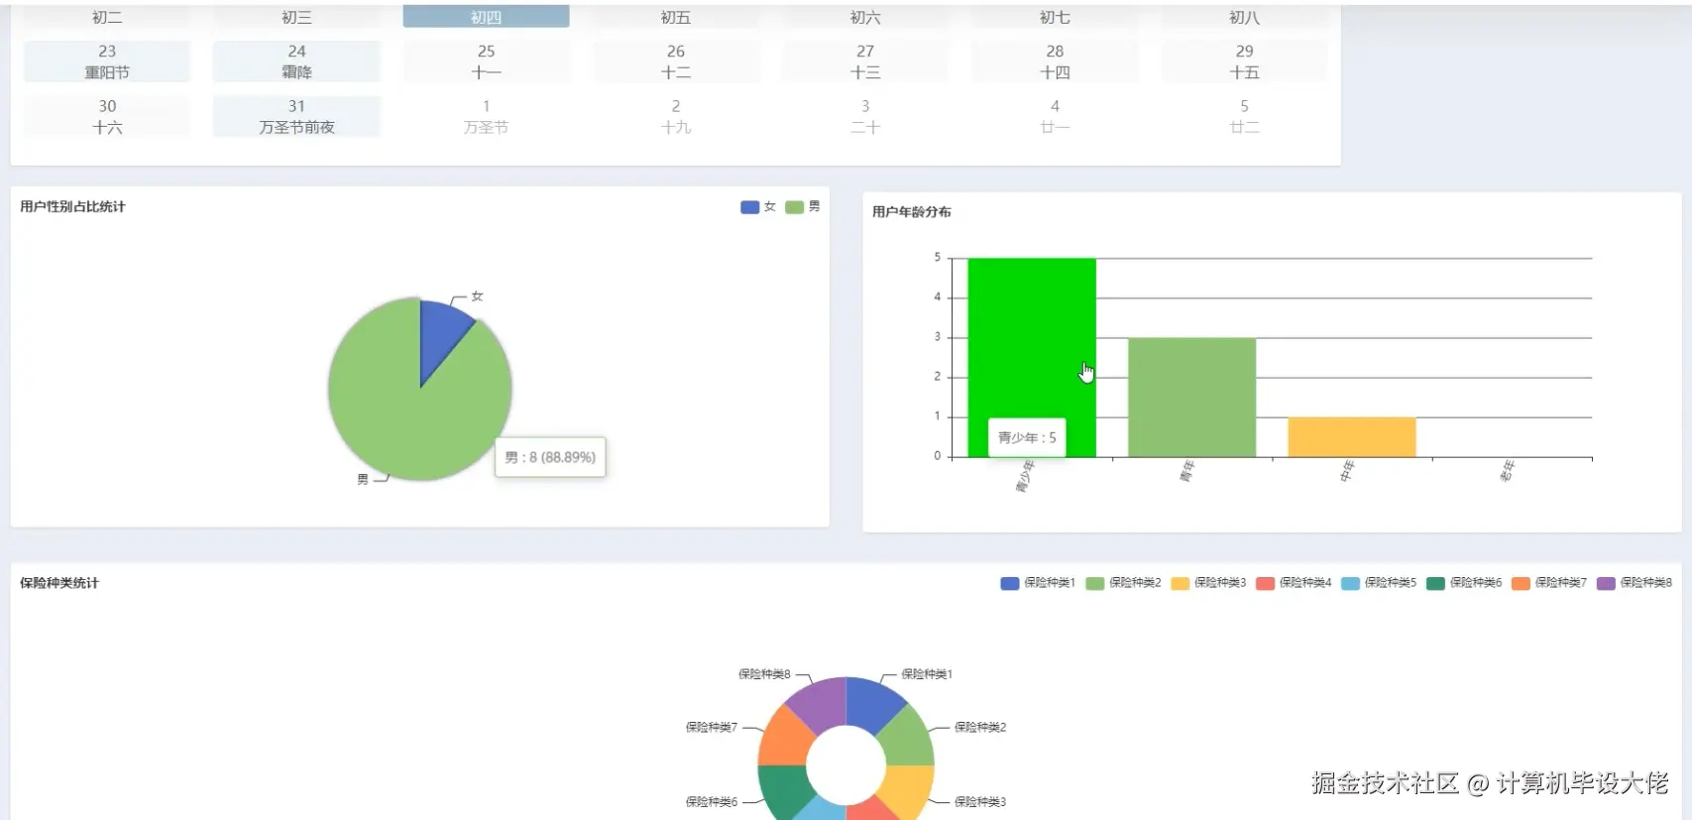Click the 初二 calendar cell
The height and width of the screenshot is (820, 1692).
click(107, 17)
